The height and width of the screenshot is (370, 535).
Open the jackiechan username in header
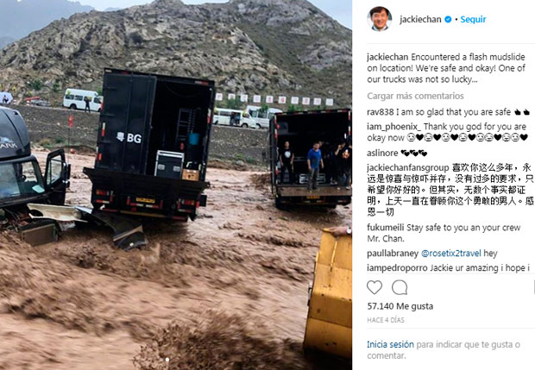[x=420, y=20]
